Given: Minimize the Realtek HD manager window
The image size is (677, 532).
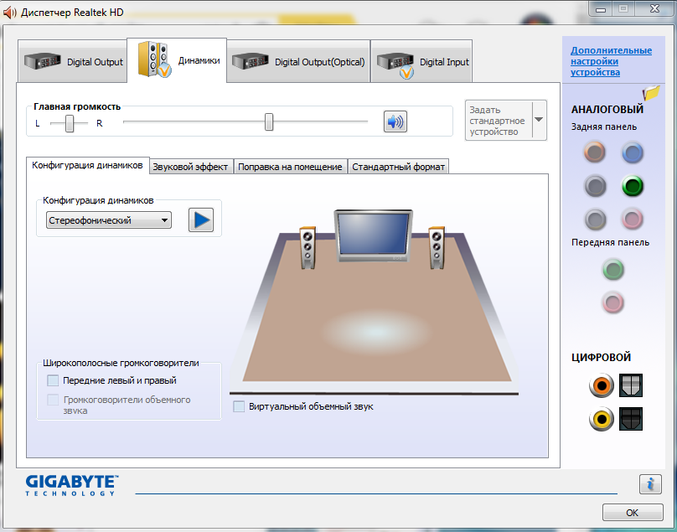Looking at the screenshot, I should 601,8.
